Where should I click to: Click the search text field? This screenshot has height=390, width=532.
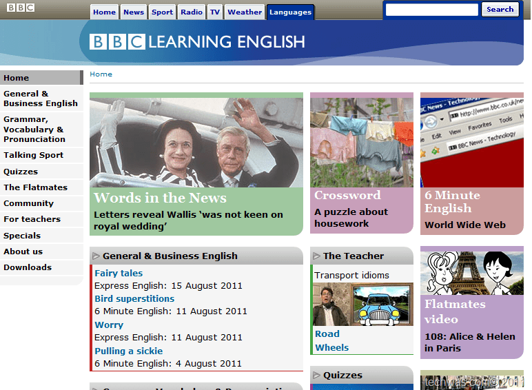click(x=432, y=10)
